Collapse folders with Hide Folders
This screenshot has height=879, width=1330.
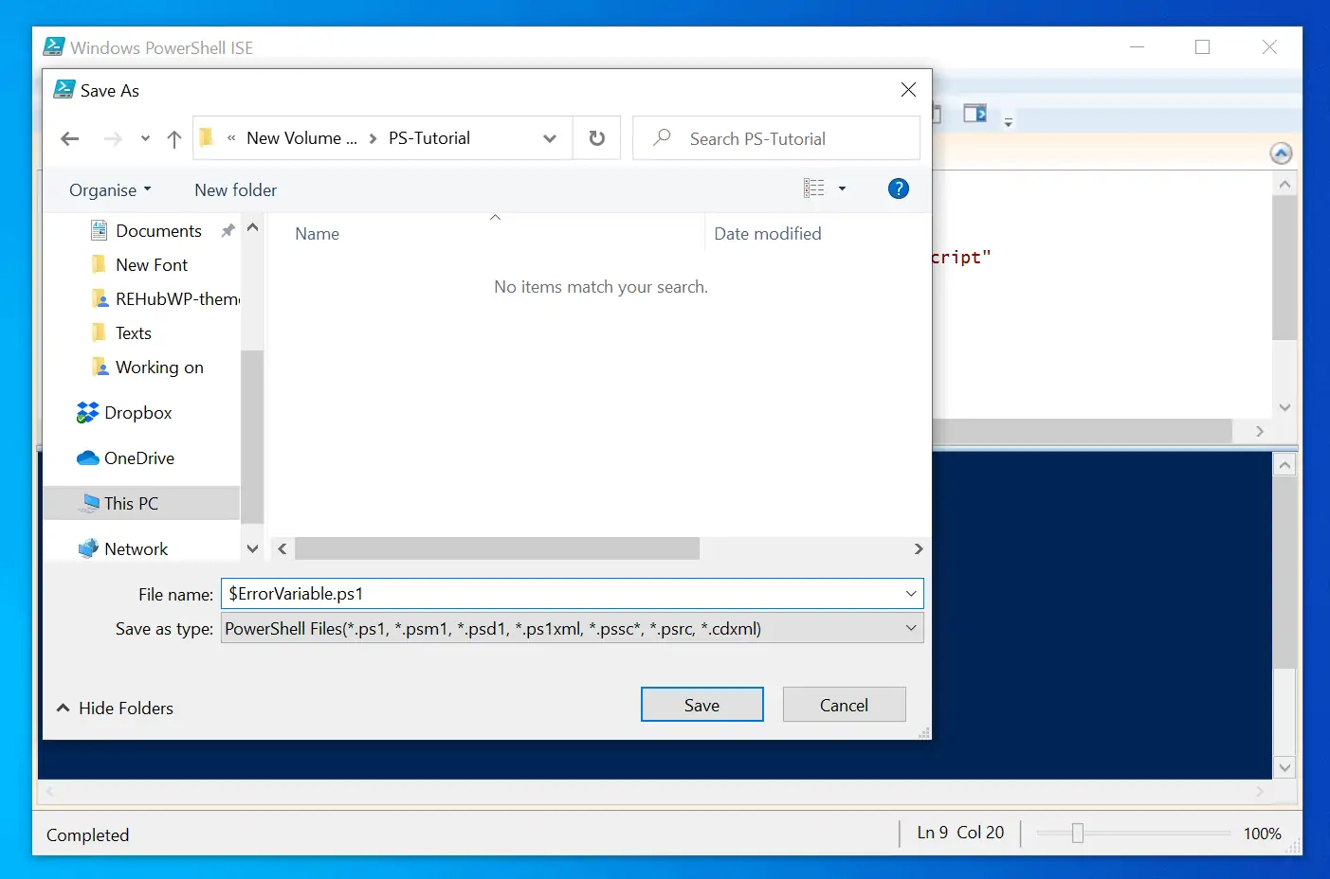tap(115, 709)
